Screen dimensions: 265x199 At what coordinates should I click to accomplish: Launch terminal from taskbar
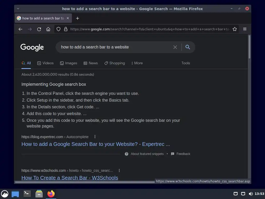tap(27, 194)
